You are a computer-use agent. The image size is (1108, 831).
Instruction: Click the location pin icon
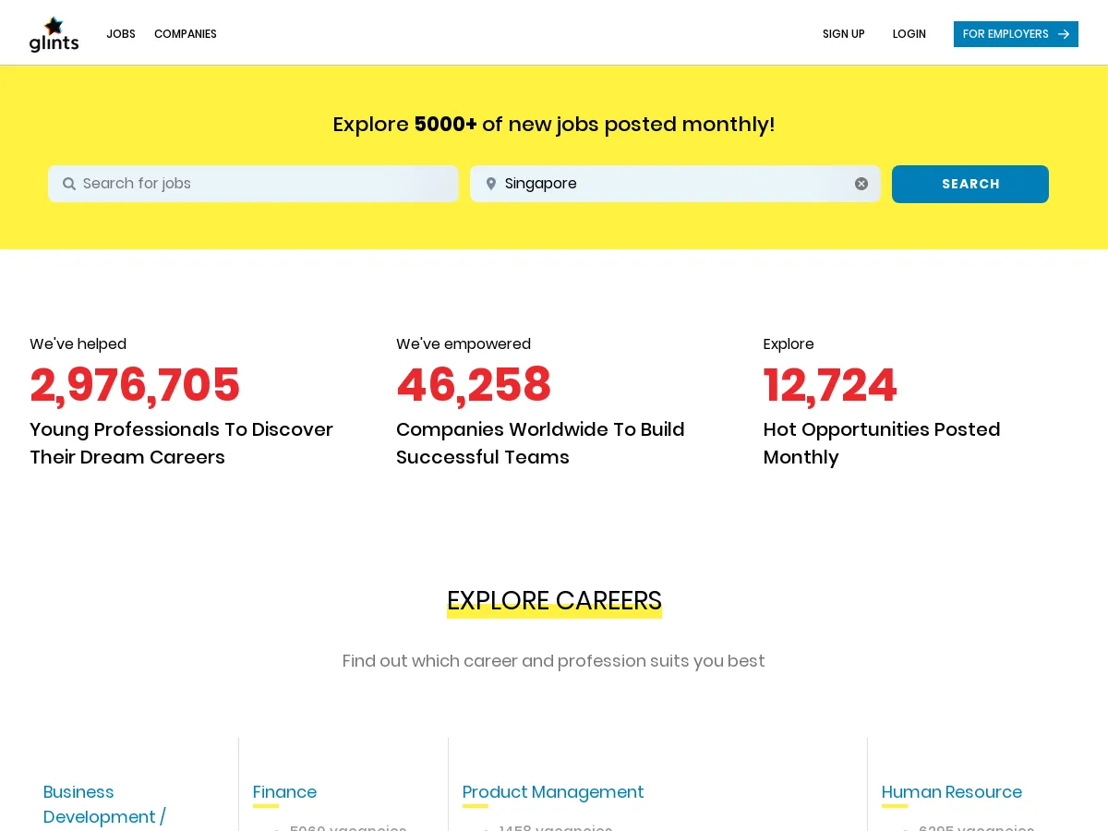491,184
